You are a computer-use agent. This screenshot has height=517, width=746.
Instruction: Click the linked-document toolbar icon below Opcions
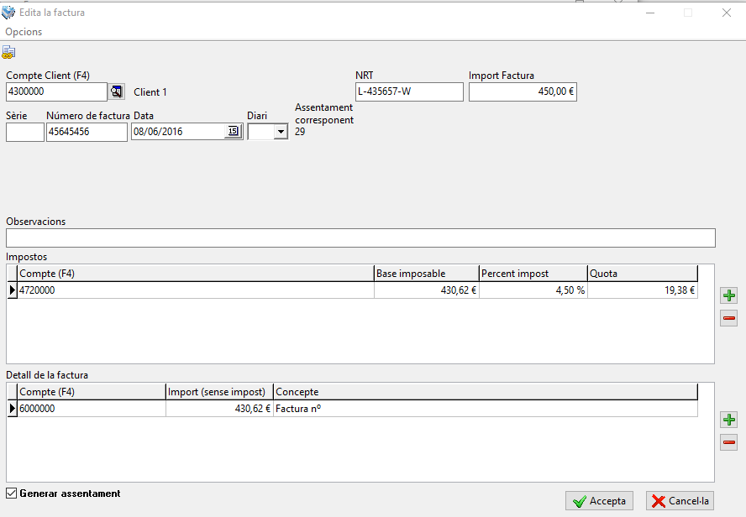click(8, 52)
